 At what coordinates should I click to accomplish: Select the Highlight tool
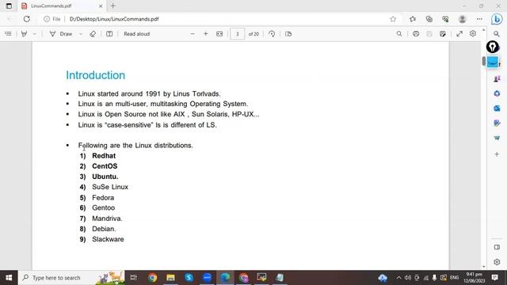[x=24, y=33]
